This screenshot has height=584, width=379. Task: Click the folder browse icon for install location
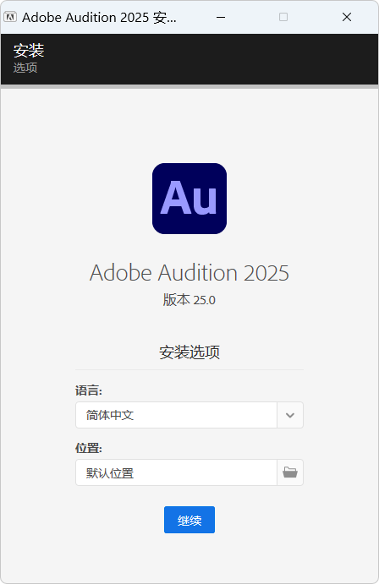(x=290, y=472)
